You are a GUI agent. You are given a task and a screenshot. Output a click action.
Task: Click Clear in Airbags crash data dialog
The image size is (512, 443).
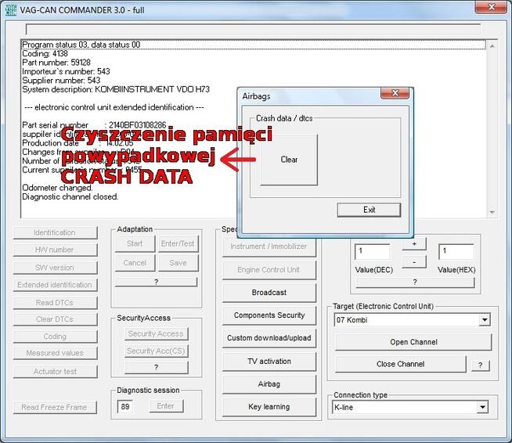point(289,160)
